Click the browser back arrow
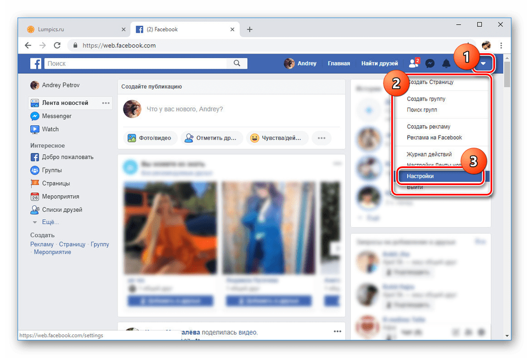This screenshot has width=529, height=358. point(28,45)
